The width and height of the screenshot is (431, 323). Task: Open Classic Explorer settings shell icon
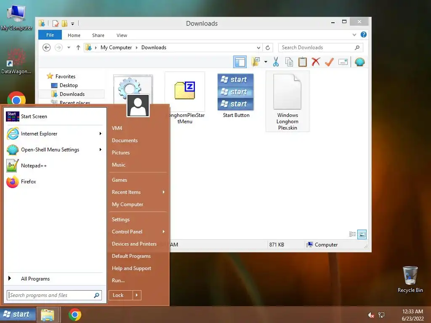tap(359, 62)
